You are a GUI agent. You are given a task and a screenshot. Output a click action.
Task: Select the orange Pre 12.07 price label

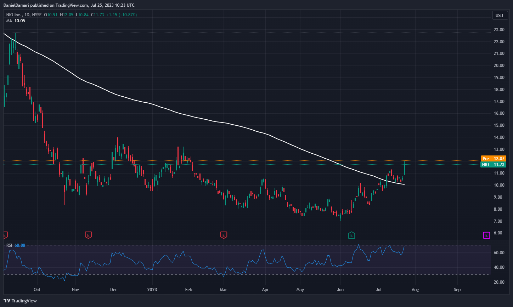(494, 158)
